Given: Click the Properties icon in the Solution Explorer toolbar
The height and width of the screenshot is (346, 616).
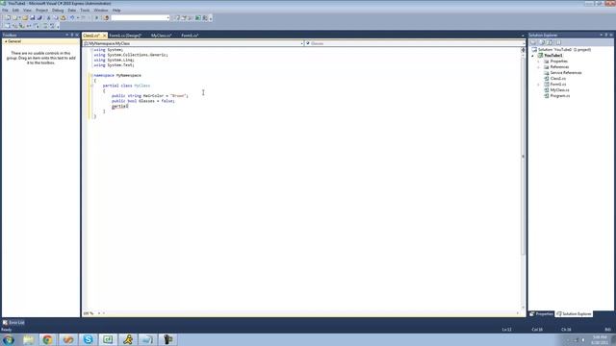Looking at the screenshot, I should click(533, 42).
